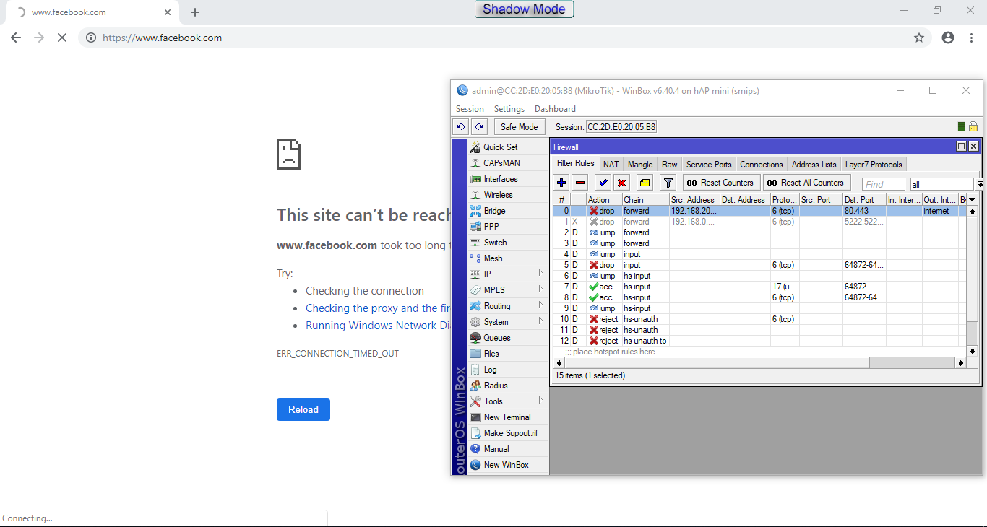Open Chrome profile avatar icon
This screenshot has width=987, height=527.
(948, 38)
